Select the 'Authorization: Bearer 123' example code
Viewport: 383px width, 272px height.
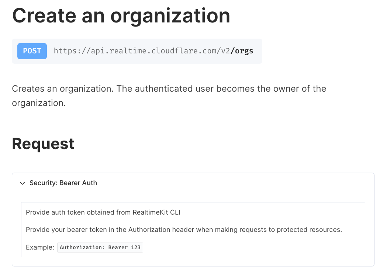pos(100,247)
